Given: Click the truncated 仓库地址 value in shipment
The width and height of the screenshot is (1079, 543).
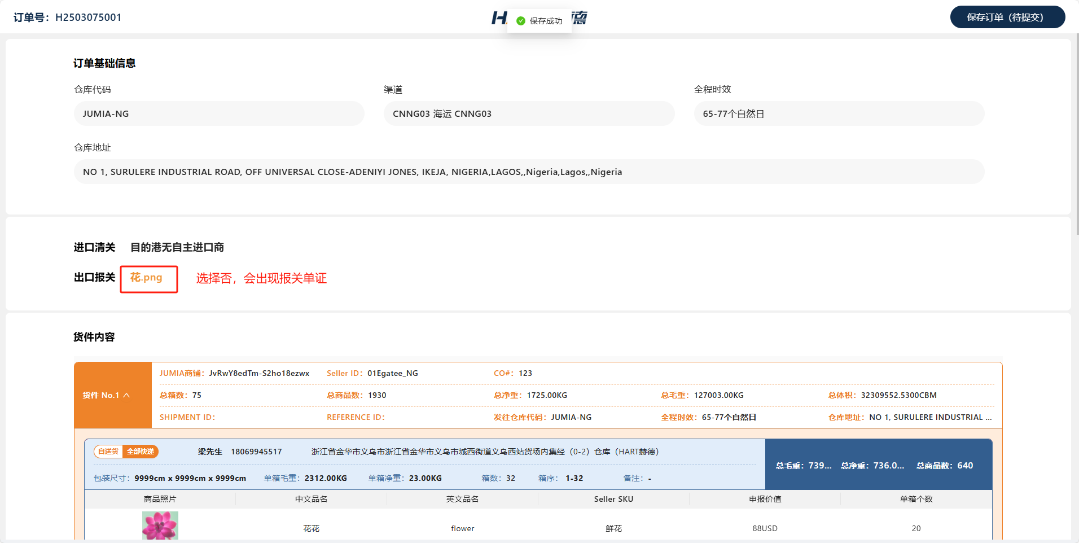Looking at the screenshot, I should (930, 417).
